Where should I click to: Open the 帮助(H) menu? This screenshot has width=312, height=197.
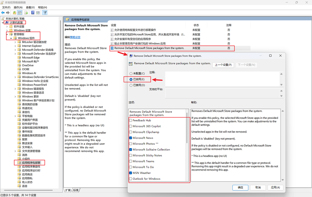(x=42, y=7)
